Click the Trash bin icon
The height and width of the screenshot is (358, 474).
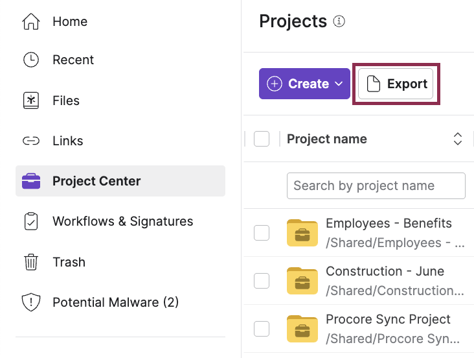click(31, 262)
